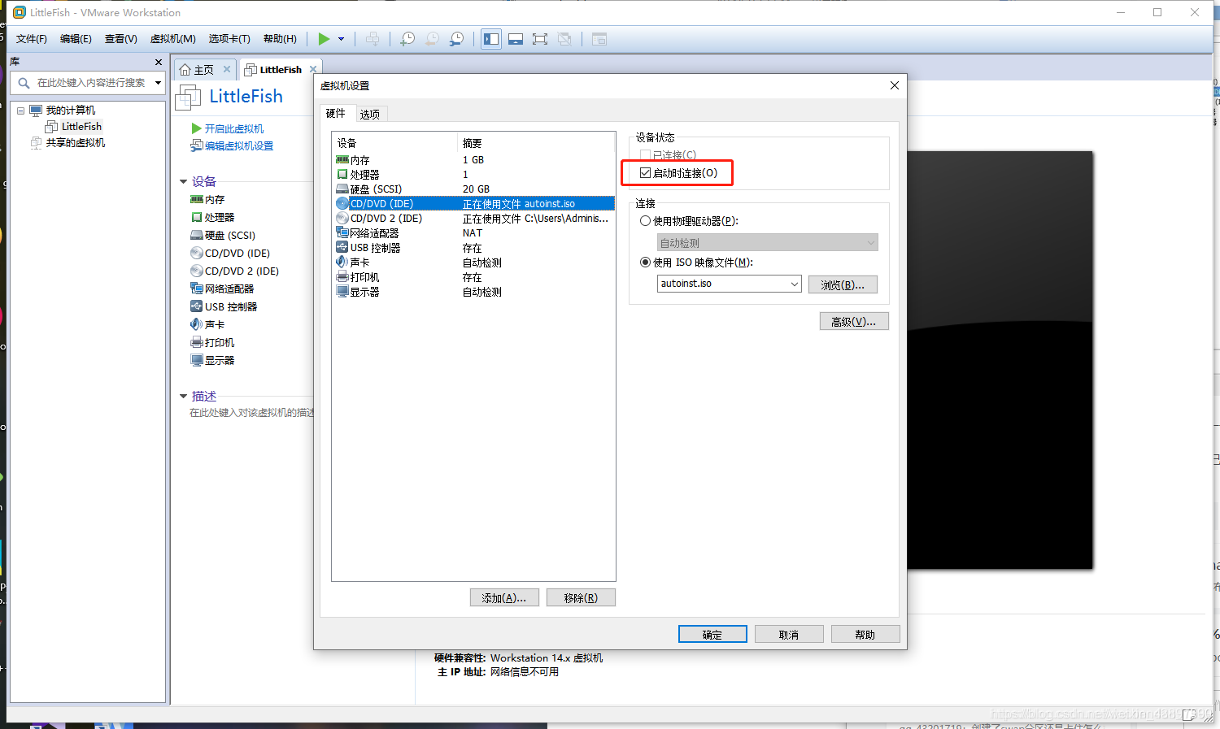Select 声卡 row in hardware list
Screen dimensions: 1220x729
point(473,263)
